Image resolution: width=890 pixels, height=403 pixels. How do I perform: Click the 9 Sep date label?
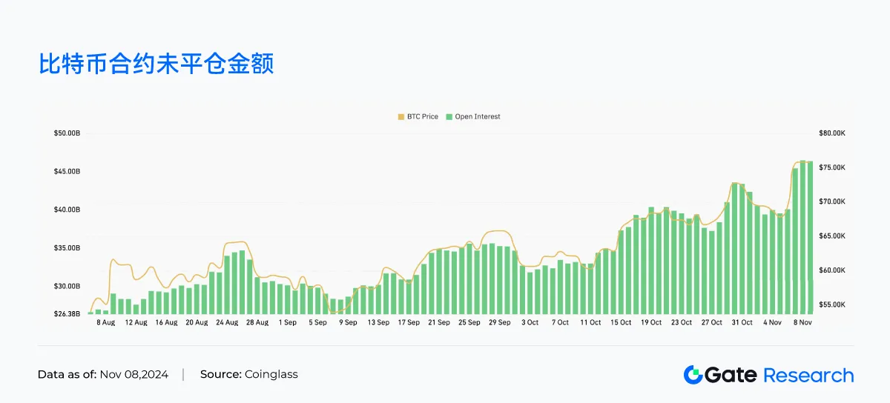[348, 323]
